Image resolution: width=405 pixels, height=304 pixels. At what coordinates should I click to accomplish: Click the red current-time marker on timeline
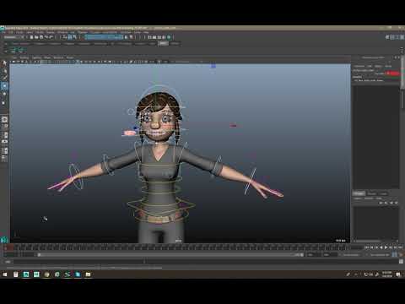pos(10,247)
